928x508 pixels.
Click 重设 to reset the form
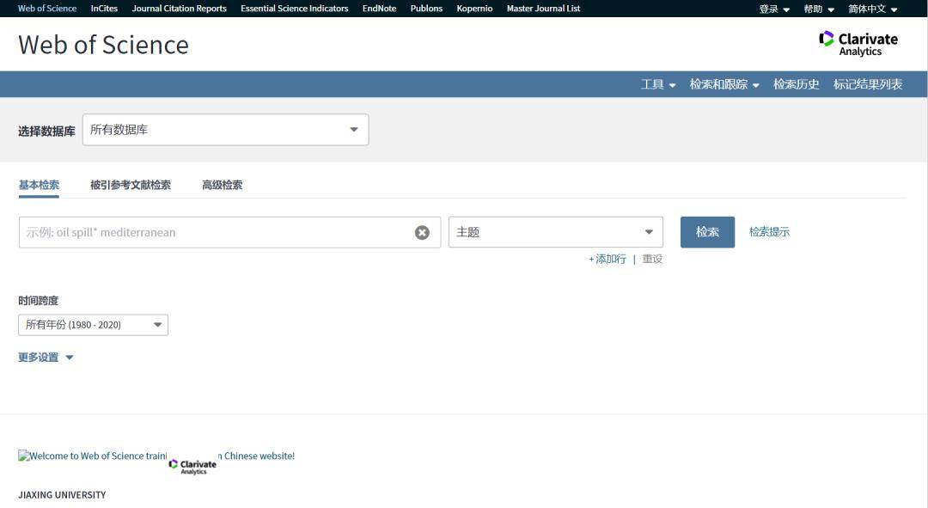(652, 259)
